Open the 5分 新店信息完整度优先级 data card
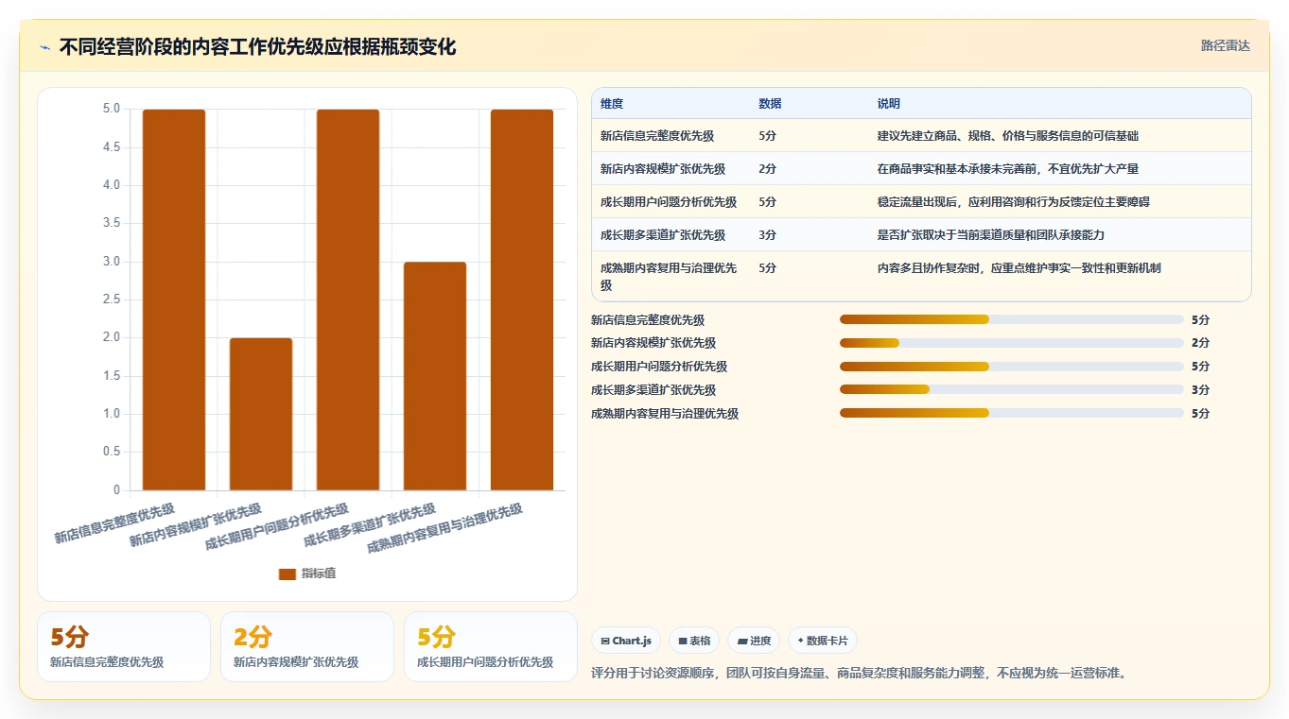1289x719 pixels. pos(124,646)
